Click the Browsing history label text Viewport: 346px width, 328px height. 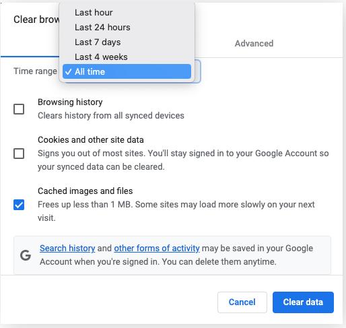point(70,102)
